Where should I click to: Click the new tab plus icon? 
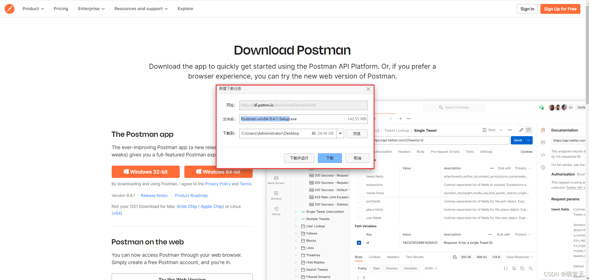click(x=400, y=118)
